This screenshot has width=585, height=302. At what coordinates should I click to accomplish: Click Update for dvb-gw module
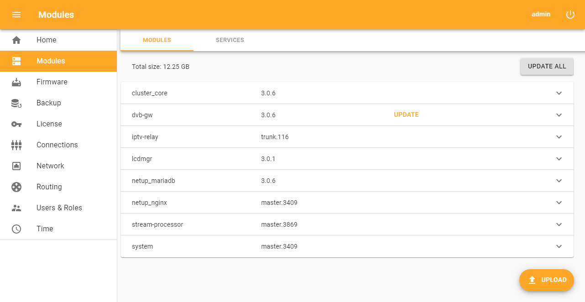coord(406,115)
